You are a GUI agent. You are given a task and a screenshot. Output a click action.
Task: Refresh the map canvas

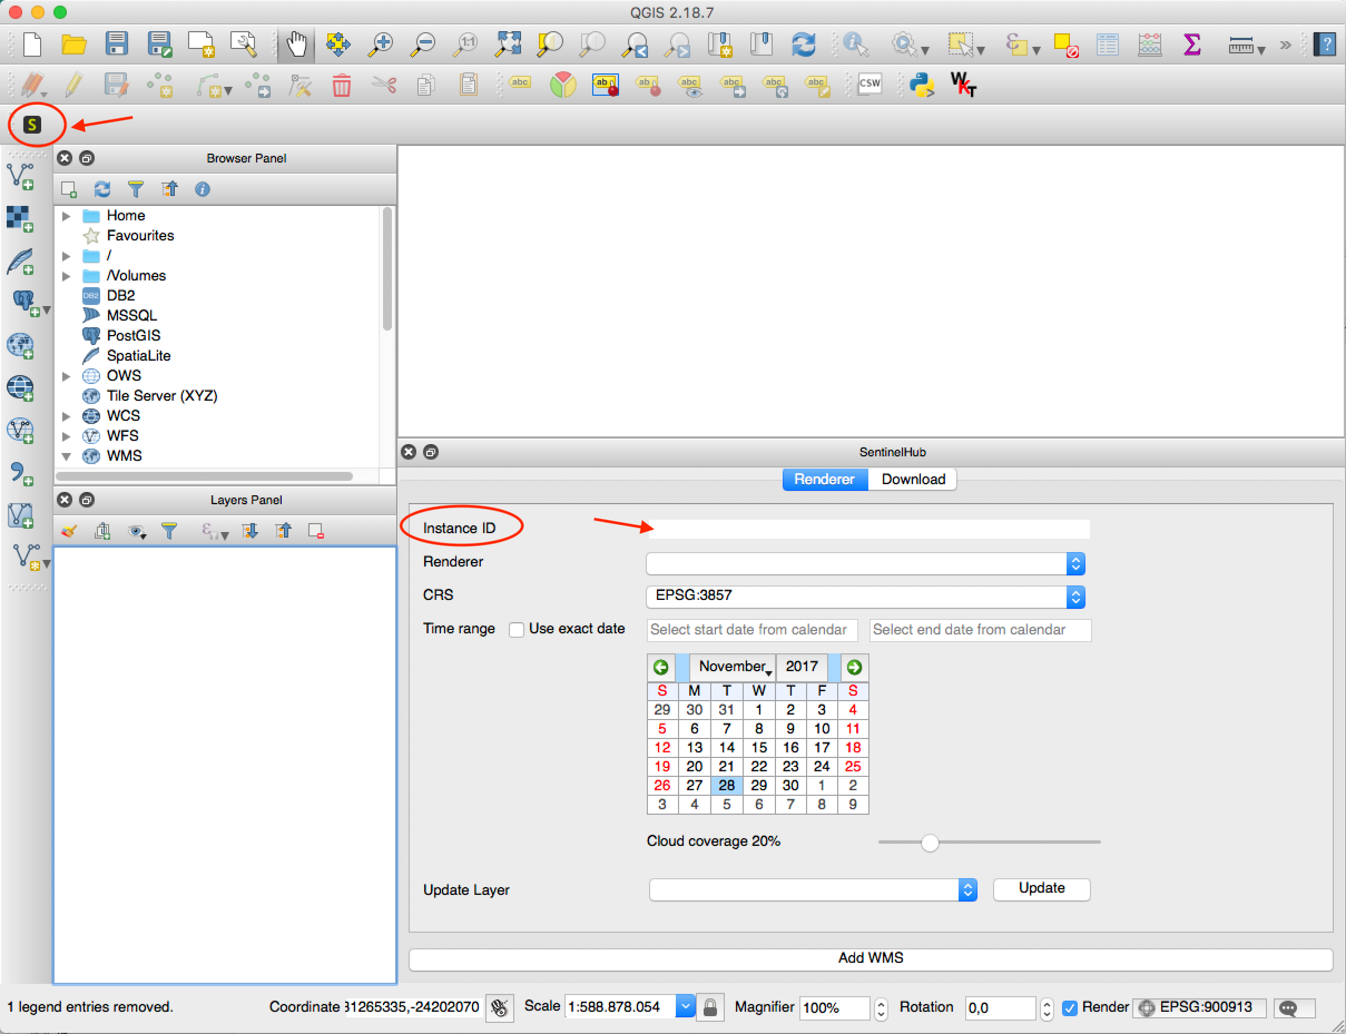pos(803,45)
